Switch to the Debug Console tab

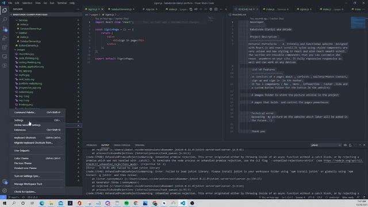click(121, 145)
